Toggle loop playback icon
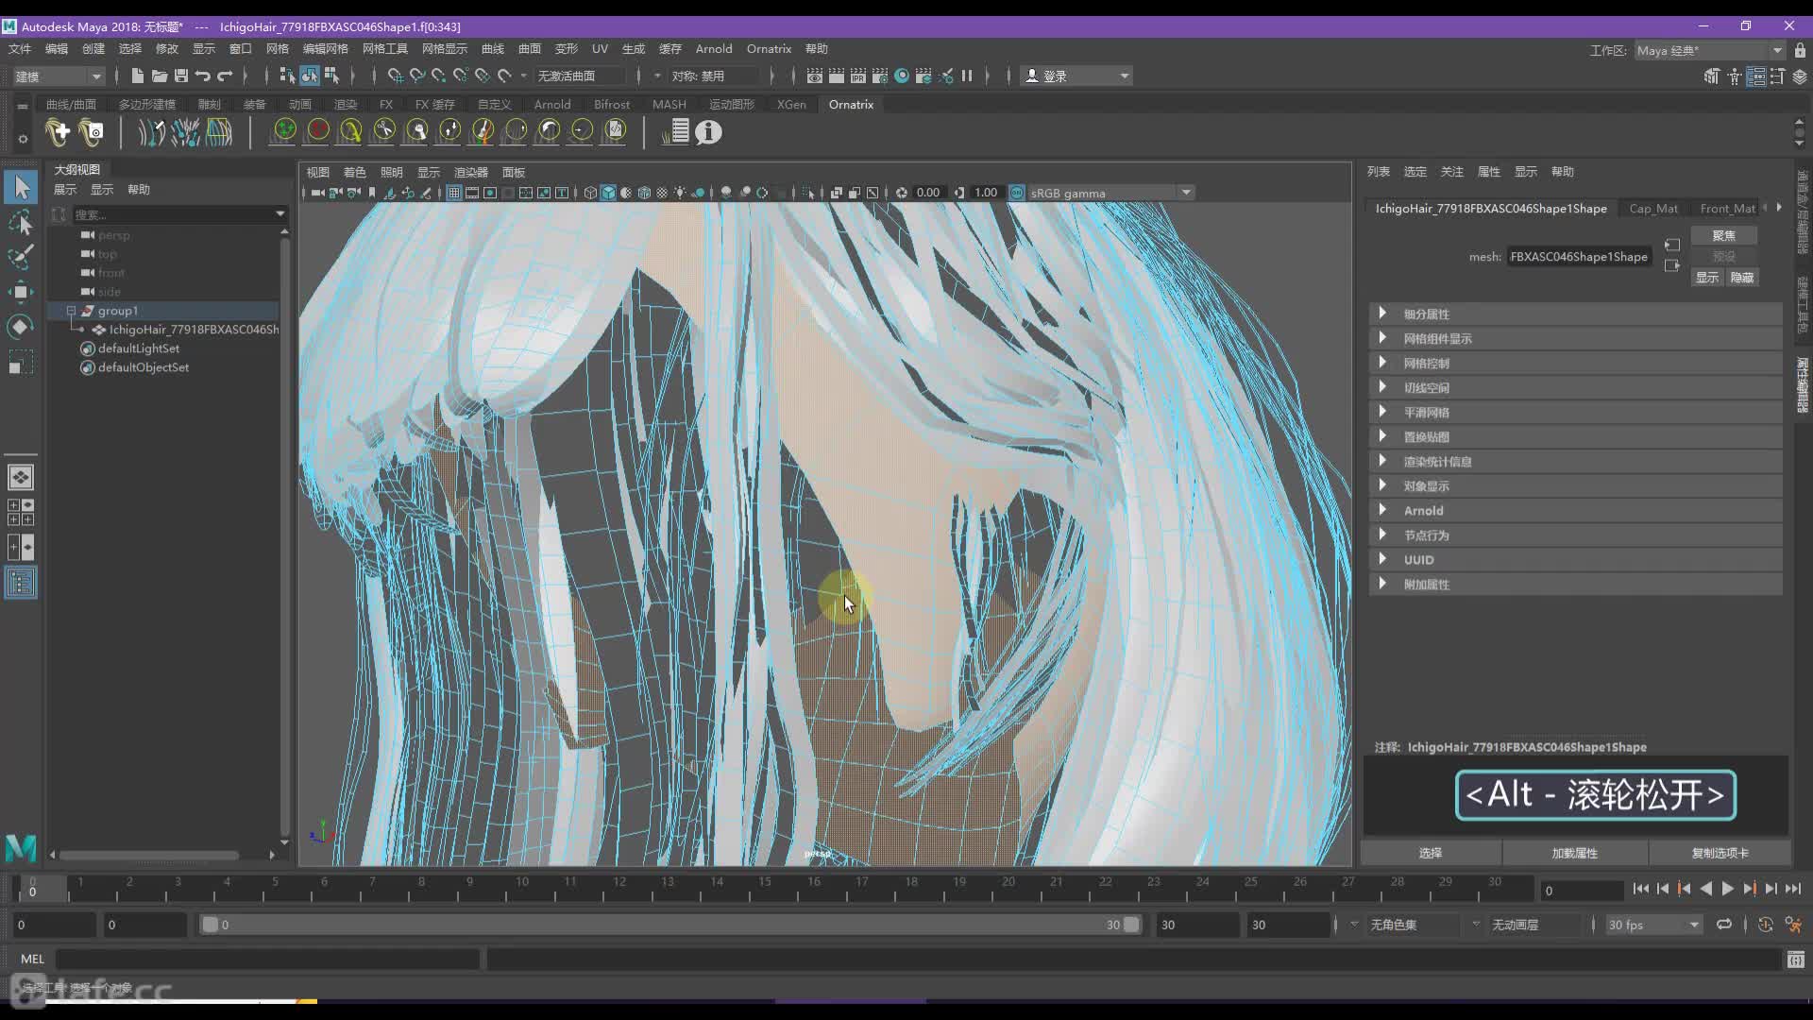 point(1724,925)
